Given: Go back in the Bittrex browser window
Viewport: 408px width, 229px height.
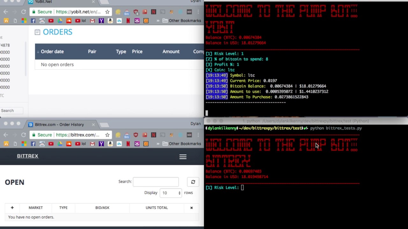Looking at the screenshot, I should (6, 135).
